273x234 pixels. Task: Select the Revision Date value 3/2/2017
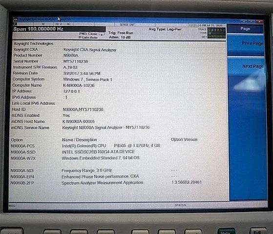point(82,73)
